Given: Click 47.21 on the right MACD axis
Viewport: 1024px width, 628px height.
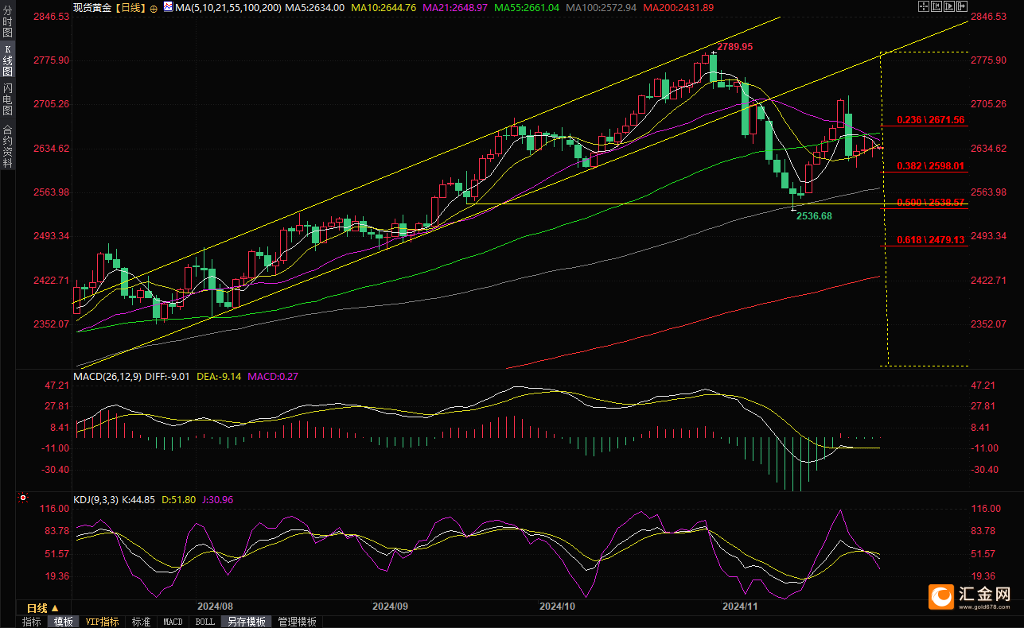Looking at the screenshot, I should click(985, 386).
